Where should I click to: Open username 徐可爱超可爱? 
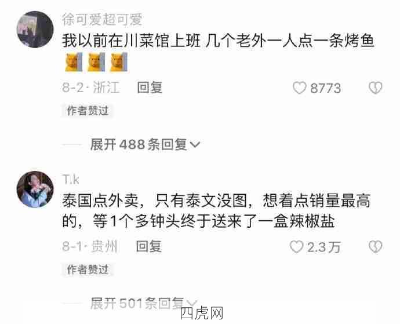click(102, 19)
